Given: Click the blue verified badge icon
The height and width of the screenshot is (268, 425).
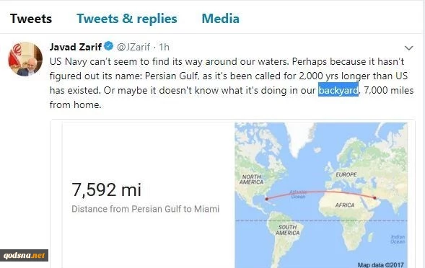Looking at the screenshot, I should [x=109, y=46].
